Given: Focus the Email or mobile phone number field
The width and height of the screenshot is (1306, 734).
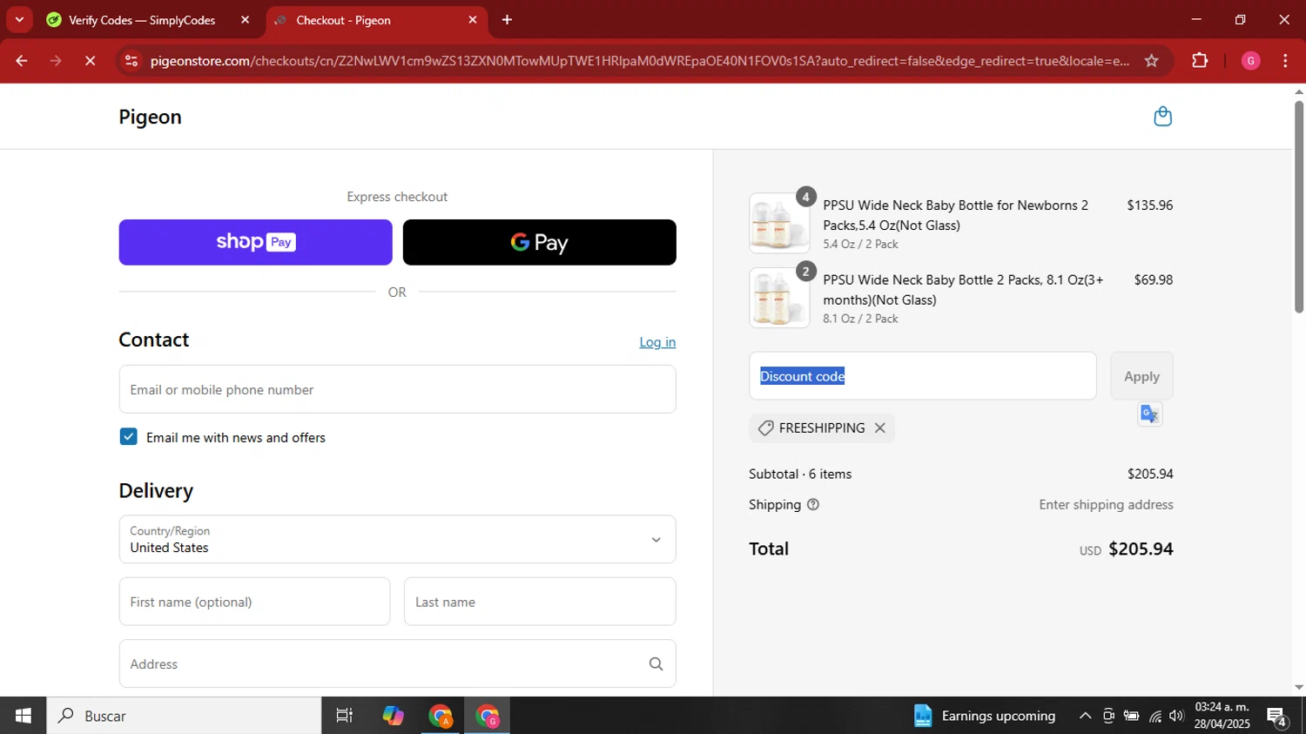Looking at the screenshot, I should point(397,389).
